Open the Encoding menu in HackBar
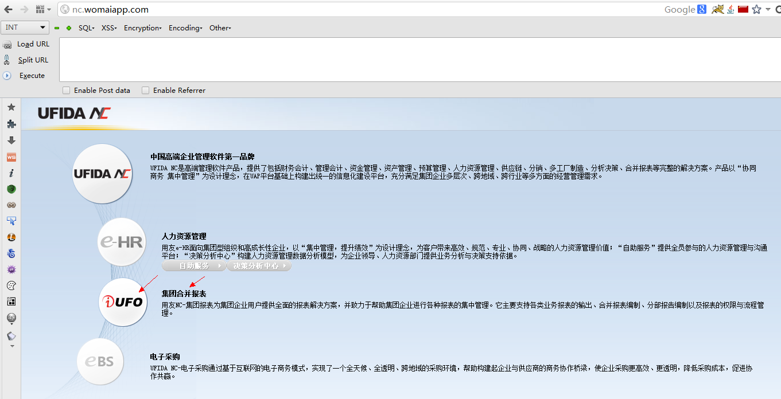Image resolution: width=781 pixels, height=399 pixels. pos(185,28)
